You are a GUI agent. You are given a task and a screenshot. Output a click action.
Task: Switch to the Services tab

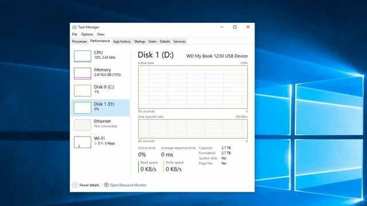(x=179, y=41)
